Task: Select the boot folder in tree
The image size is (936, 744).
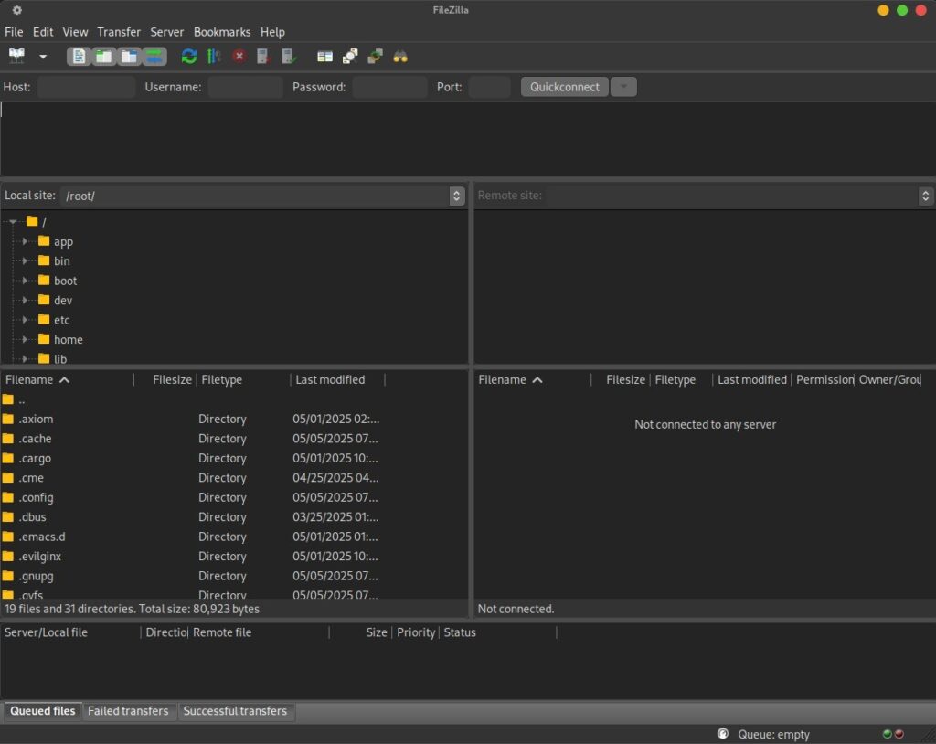Action: (x=65, y=281)
